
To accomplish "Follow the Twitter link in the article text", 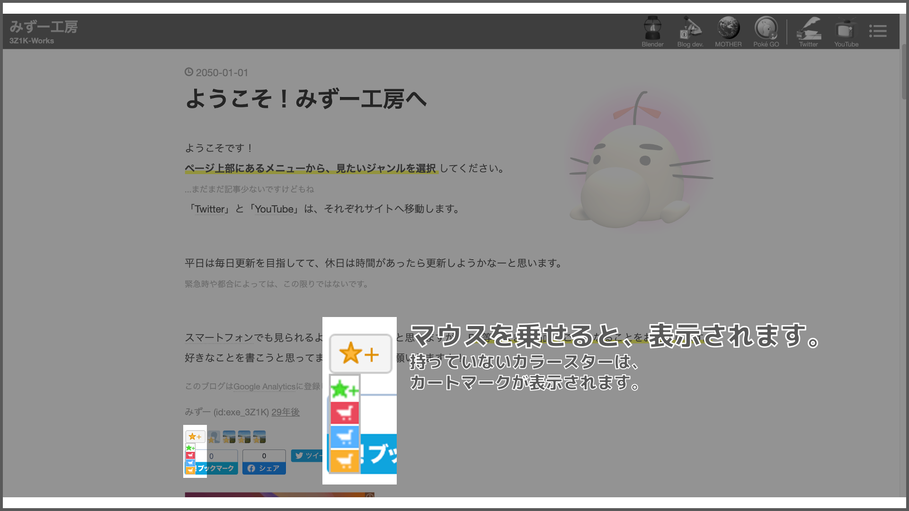I will coord(210,209).
